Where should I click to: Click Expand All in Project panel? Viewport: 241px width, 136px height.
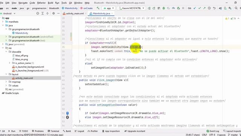[43, 14]
